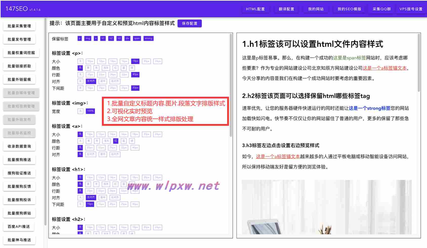Choose 浅灰 color for <p> tag
This screenshot has width=427, height=248.
pos(106,68)
